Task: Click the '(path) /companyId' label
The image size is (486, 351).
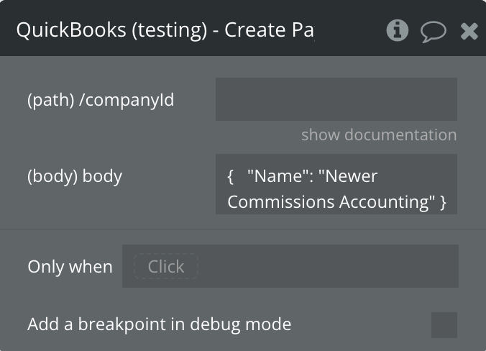Action: point(101,99)
